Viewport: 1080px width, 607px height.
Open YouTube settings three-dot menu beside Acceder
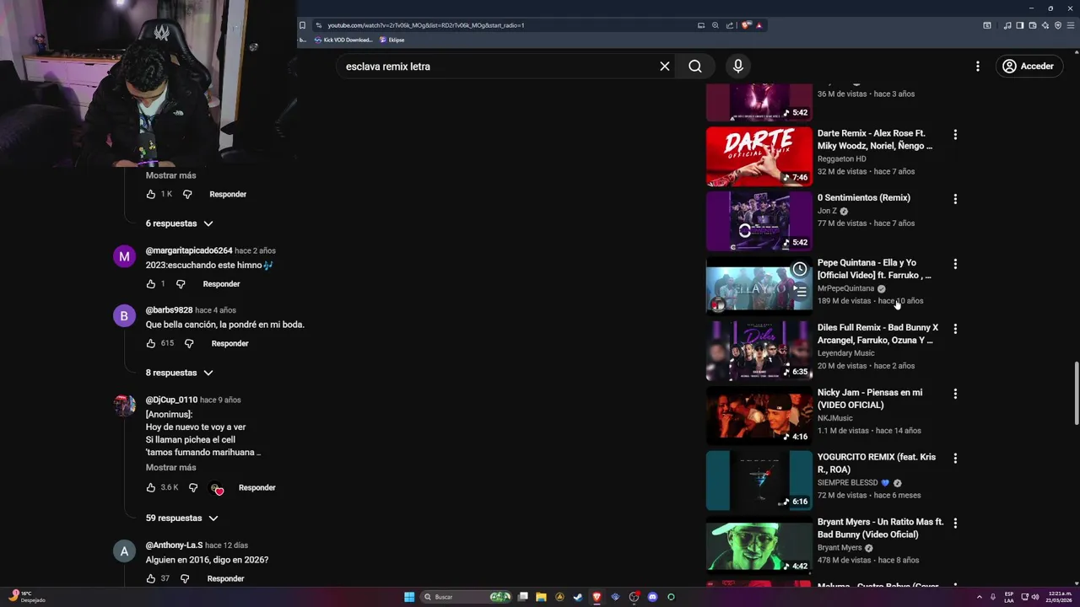coord(978,66)
